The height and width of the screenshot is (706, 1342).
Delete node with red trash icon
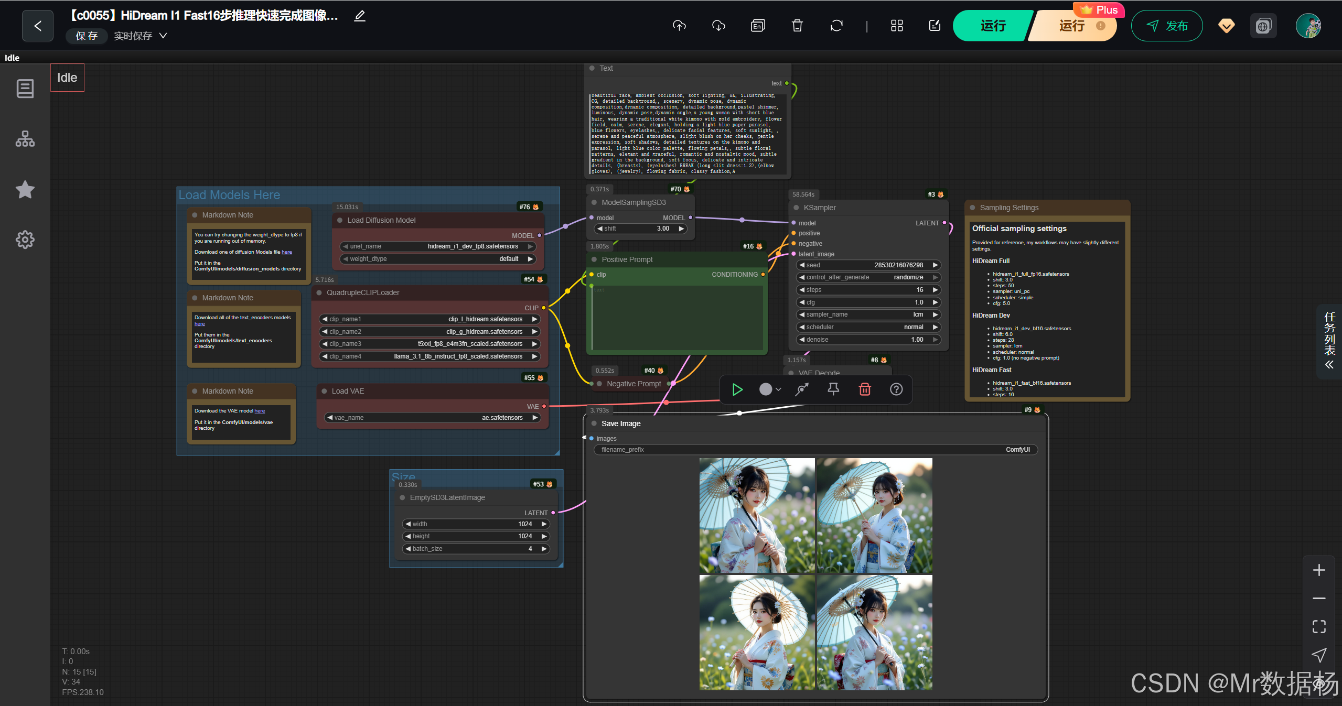(865, 389)
